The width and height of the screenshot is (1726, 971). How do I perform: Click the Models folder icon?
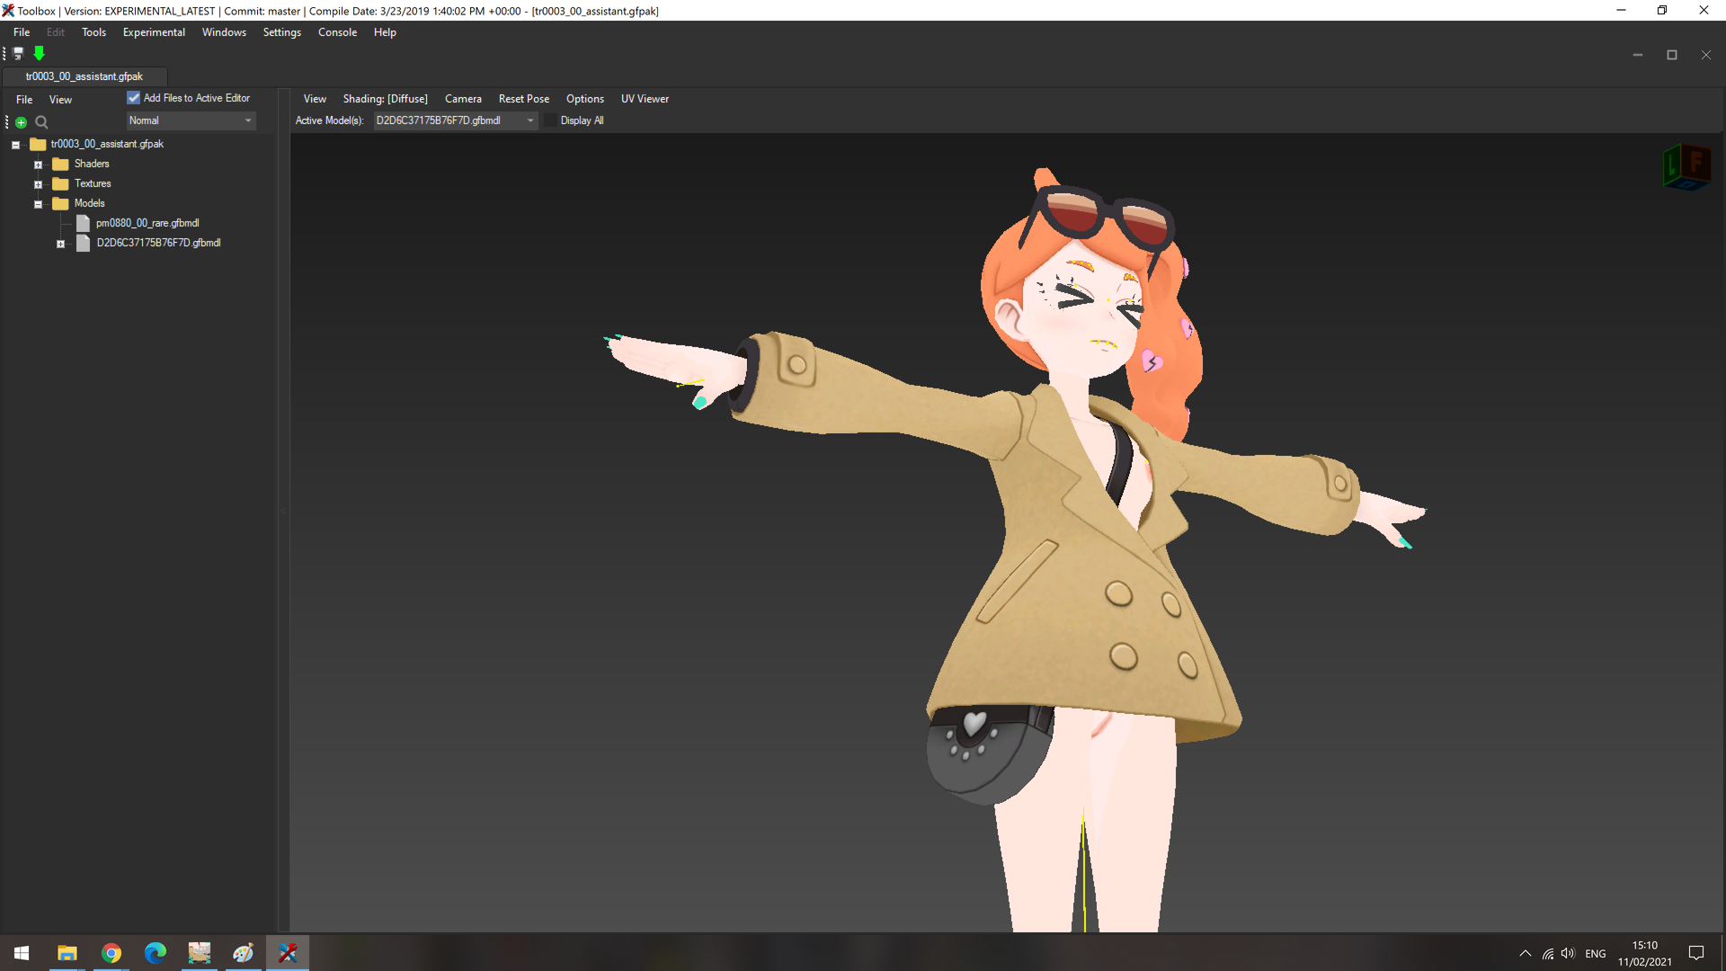pos(60,203)
